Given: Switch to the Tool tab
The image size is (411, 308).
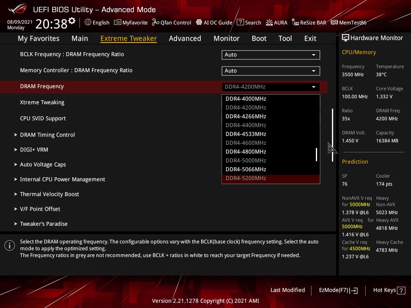Looking at the screenshot, I should click(x=285, y=38).
